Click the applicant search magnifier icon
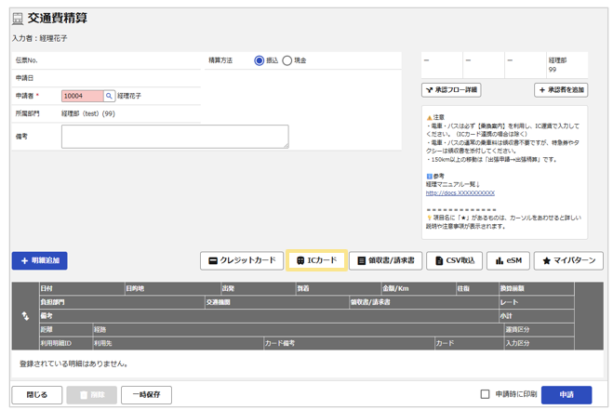This screenshot has width=613, height=410. pyautogui.click(x=109, y=96)
